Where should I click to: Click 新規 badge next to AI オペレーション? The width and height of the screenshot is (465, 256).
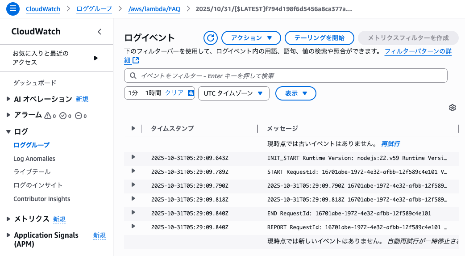tap(82, 99)
